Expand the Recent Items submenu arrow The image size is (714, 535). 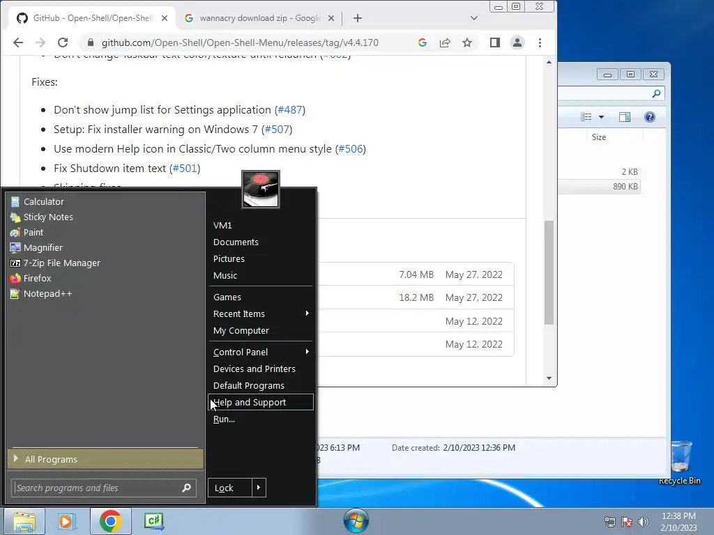pyautogui.click(x=307, y=313)
